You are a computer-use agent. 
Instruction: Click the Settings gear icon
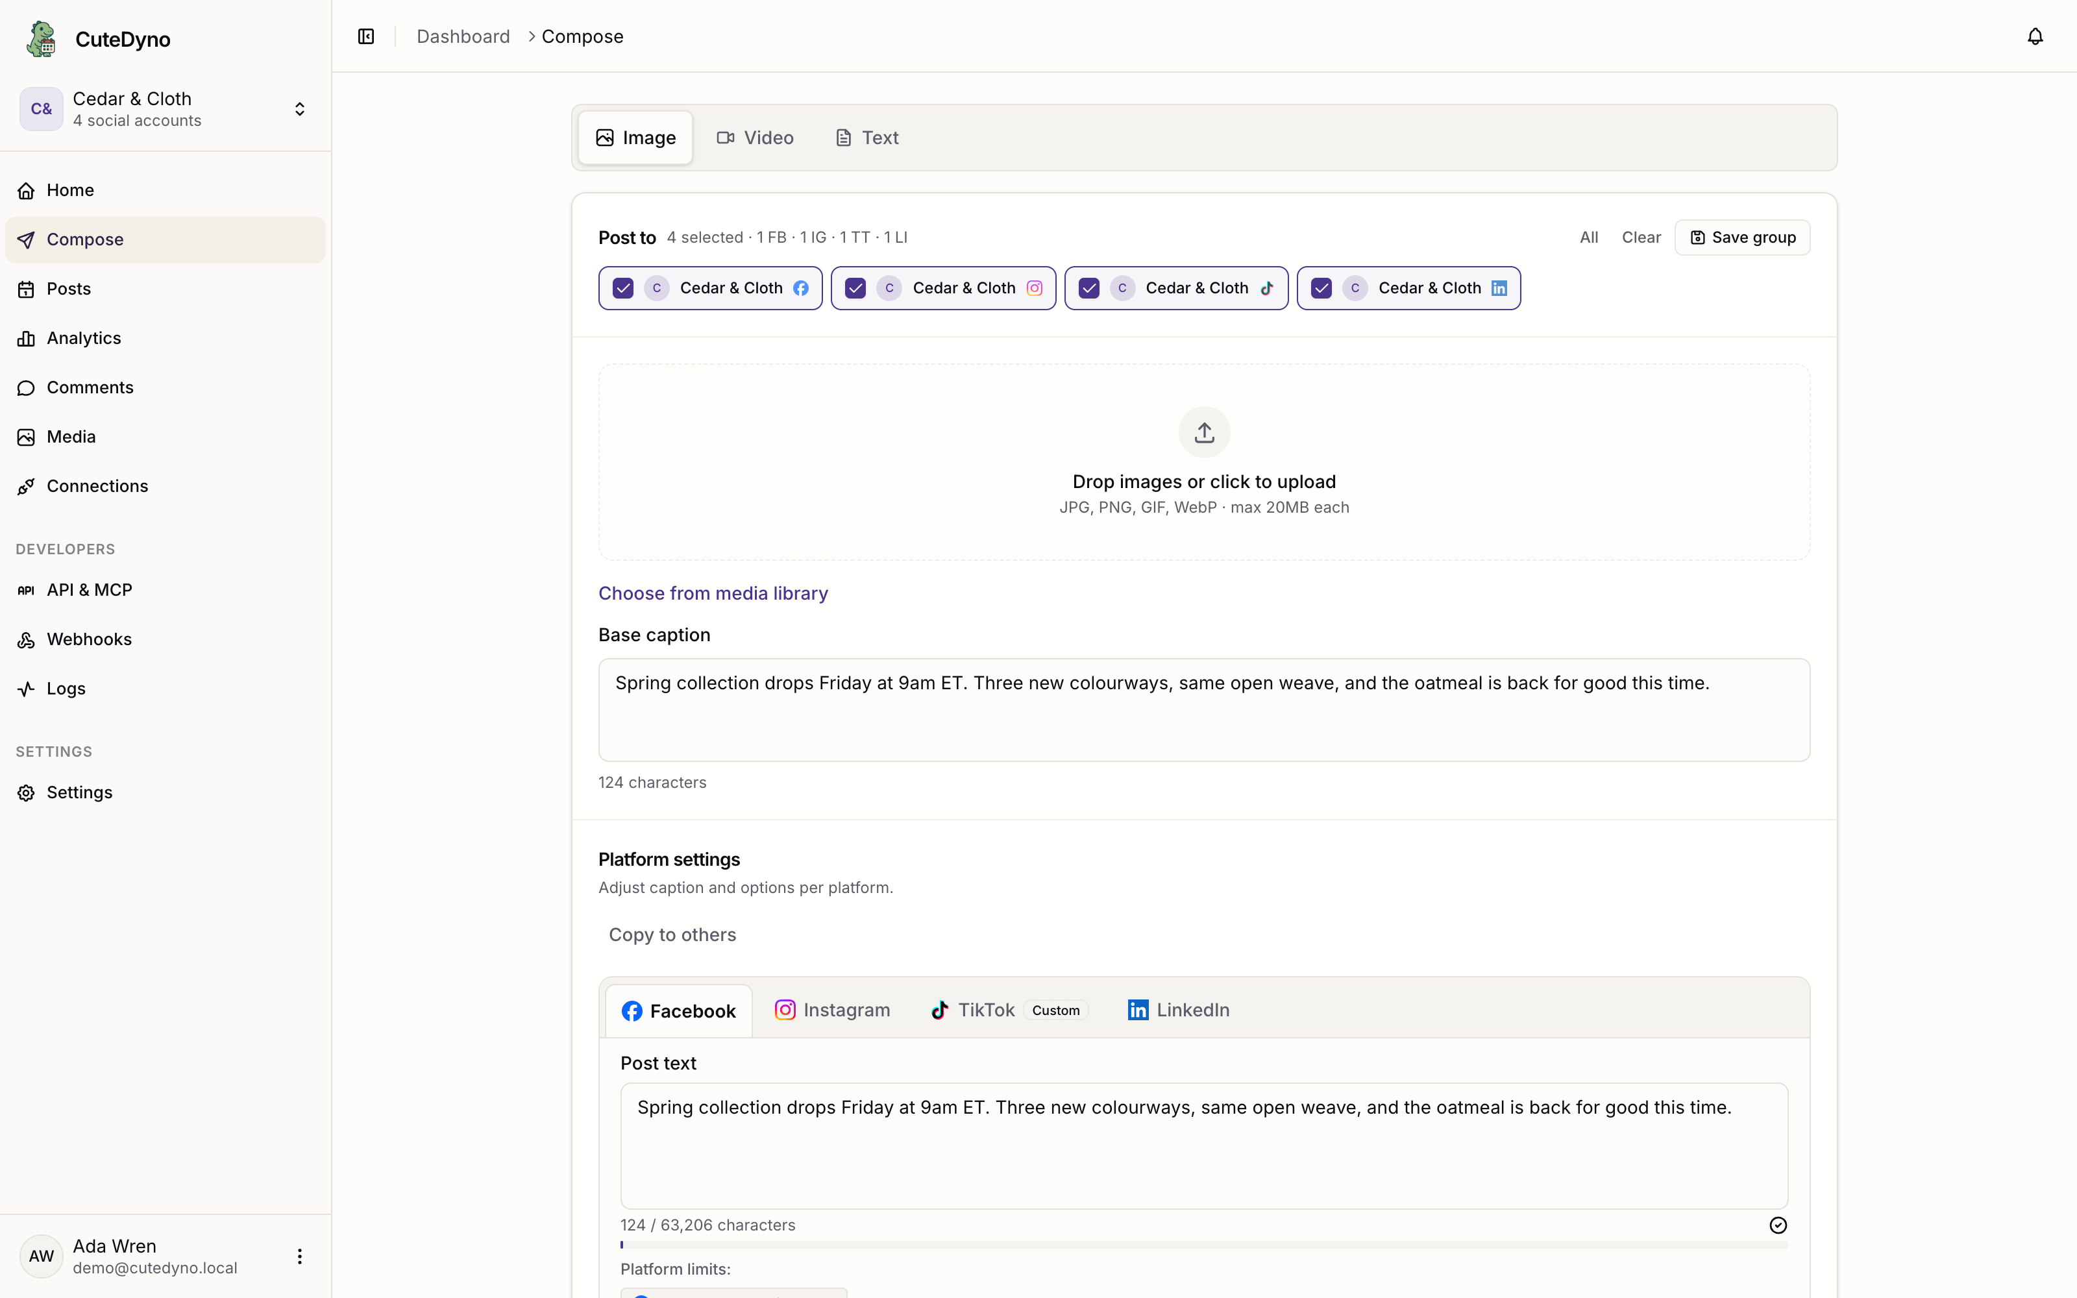27,792
